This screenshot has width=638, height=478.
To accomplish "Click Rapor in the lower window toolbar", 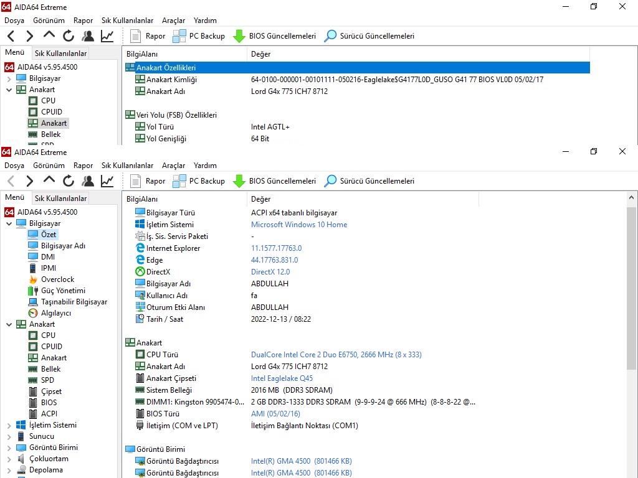I will click(148, 181).
